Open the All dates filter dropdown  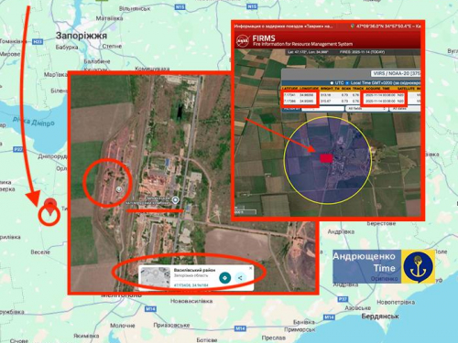[405, 109]
